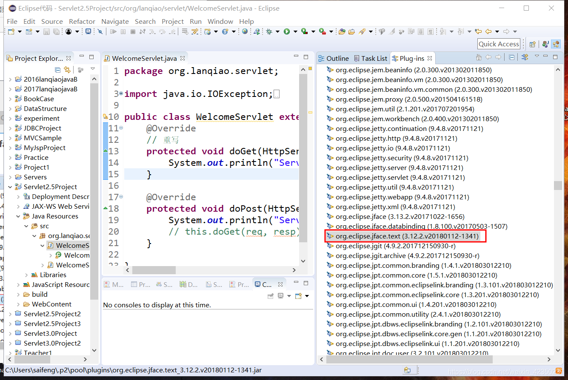Click the Open Web Browser globe icon

coord(245,31)
